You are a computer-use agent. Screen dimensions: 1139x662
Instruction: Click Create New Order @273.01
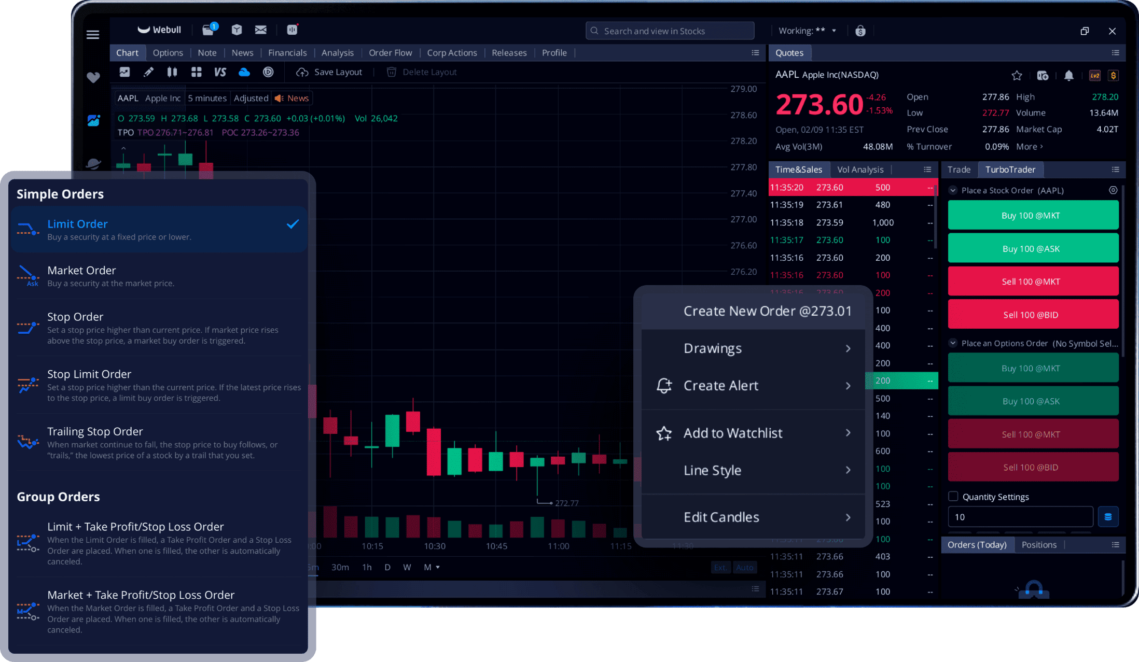[x=754, y=311]
